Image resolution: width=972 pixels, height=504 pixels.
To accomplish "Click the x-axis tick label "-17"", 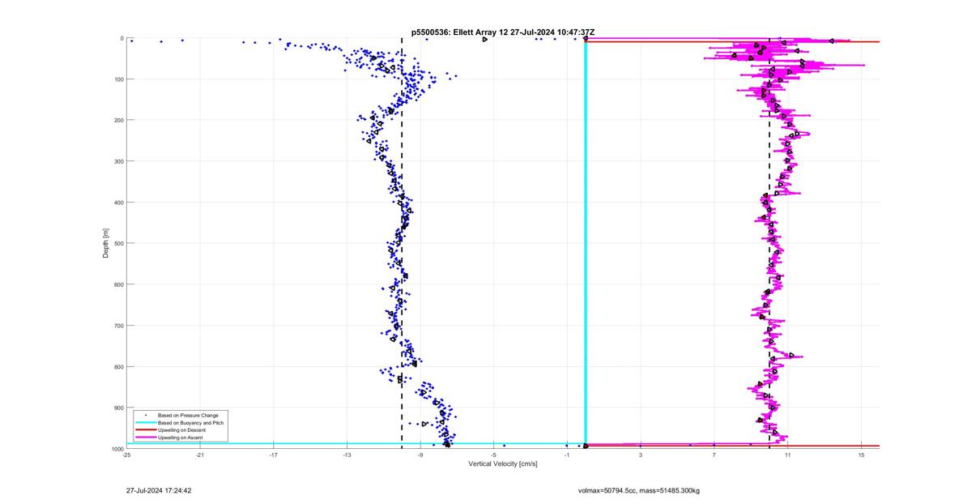I will 273,455.
